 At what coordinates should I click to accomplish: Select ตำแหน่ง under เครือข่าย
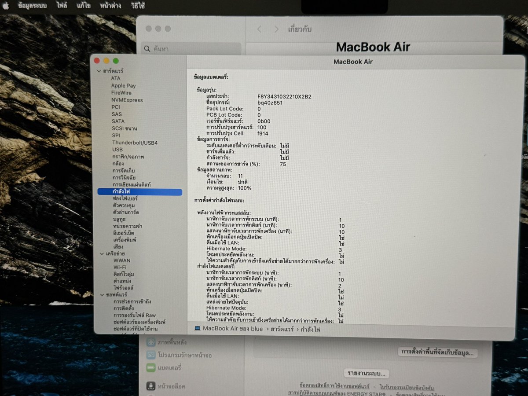(x=121, y=281)
